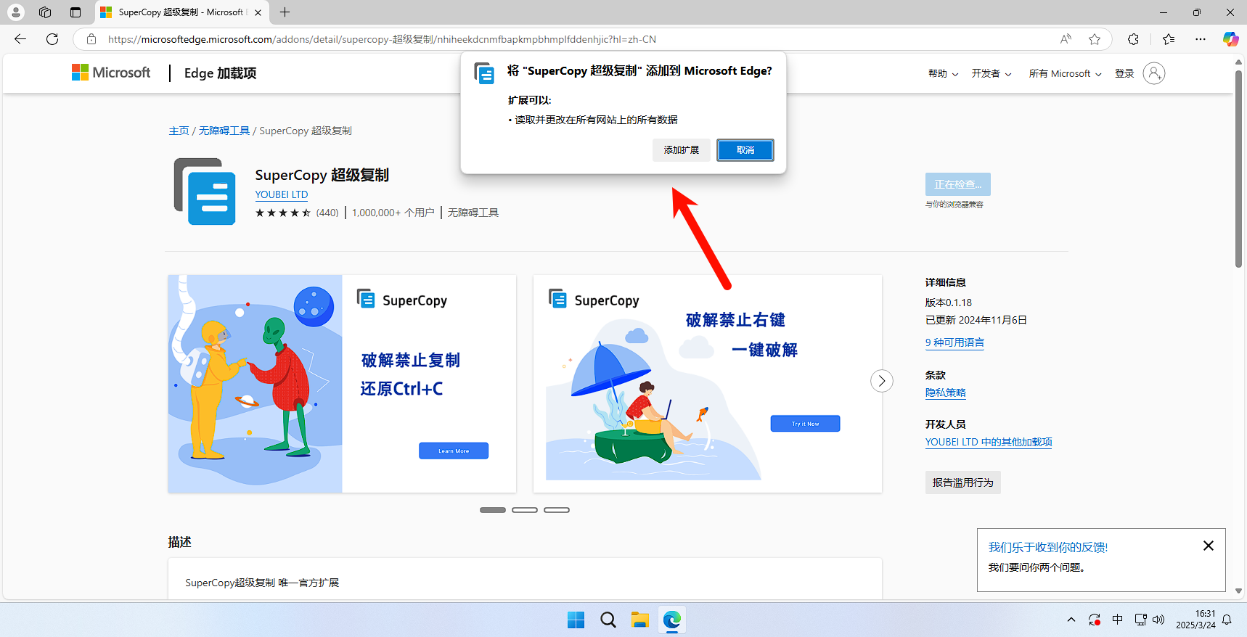
Task: Expand the 开发者 dropdown
Action: coord(992,73)
